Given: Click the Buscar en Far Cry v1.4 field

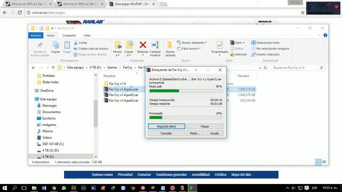Looking at the screenshot, I should pyautogui.click(x=298, y=68).
